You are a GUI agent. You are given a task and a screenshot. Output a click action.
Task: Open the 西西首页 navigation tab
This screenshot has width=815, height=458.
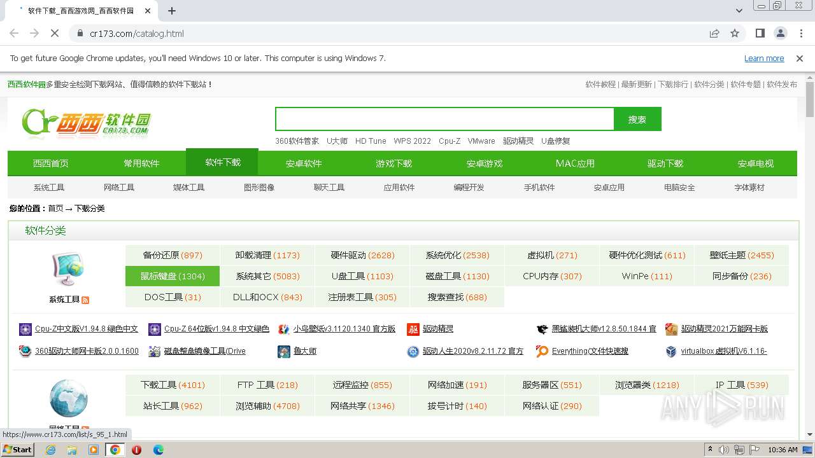coord(51,163)
